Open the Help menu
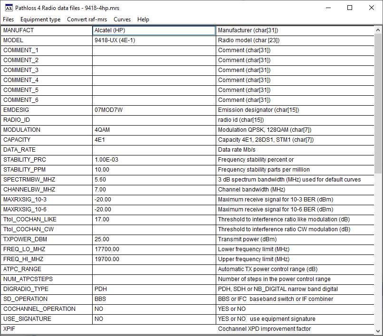This screenshot has height=336, width=383. tap(143, 19)
